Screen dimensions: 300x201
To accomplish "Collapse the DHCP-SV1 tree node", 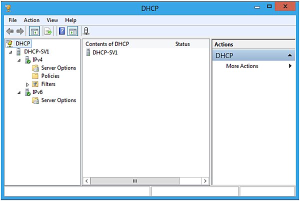I will [x=10, y=52].
